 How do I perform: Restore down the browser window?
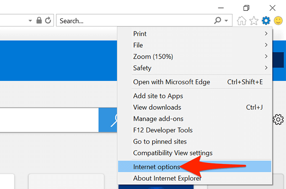246,8
